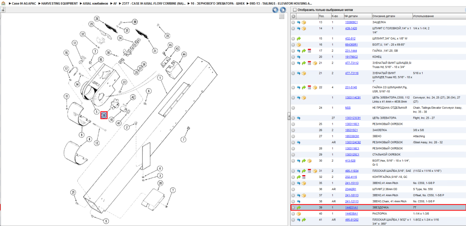This screenshot has height=226, width=466.
Task: Click blue arrow icon in 1303123C91 row
Action: coord(299,118)
